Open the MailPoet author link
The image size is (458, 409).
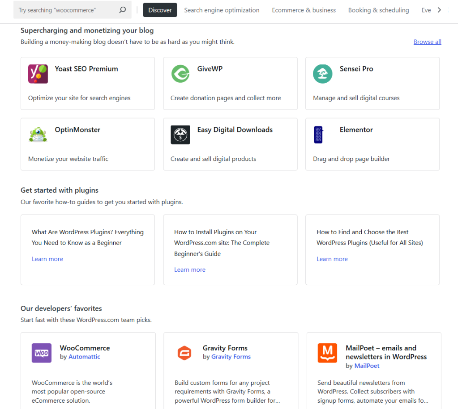367,366
